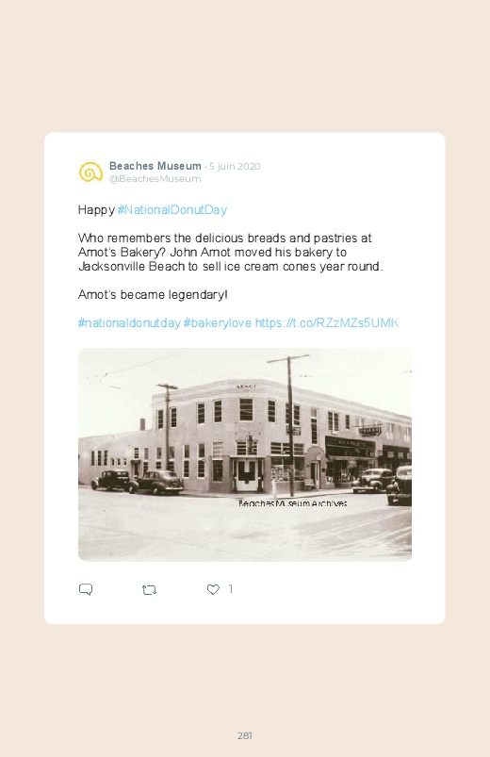The image size is (490, 757).
Task: Click the tweet text about Arnot's Bakery
Action: [230, 252]
